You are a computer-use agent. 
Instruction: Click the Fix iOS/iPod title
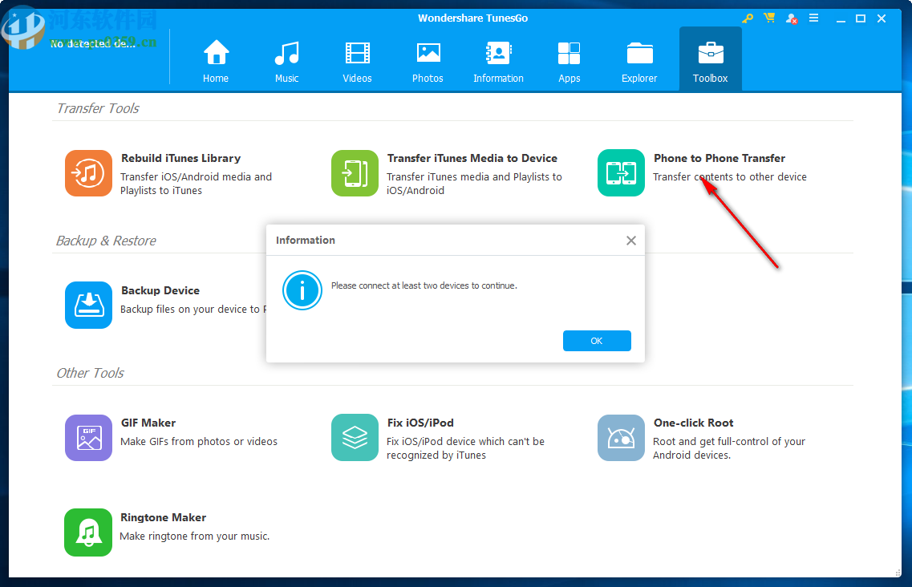(420, 423)
